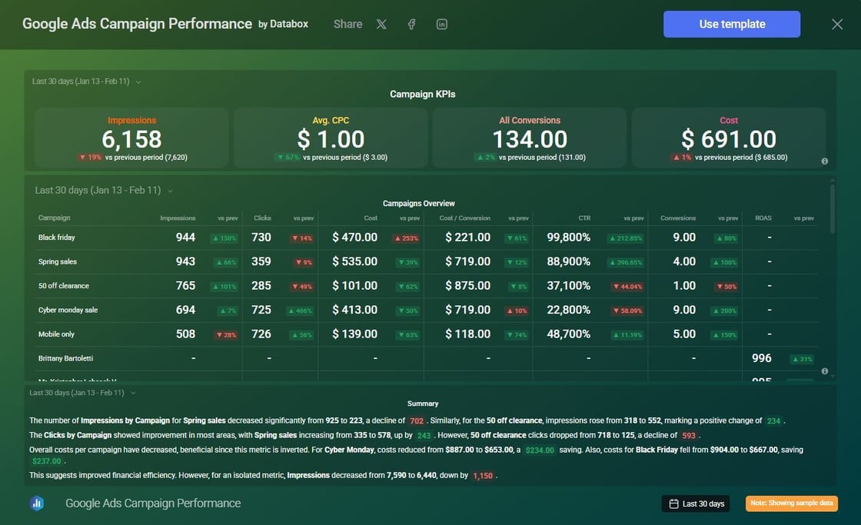
Task: Click the CTR column header
Action: 584,218
